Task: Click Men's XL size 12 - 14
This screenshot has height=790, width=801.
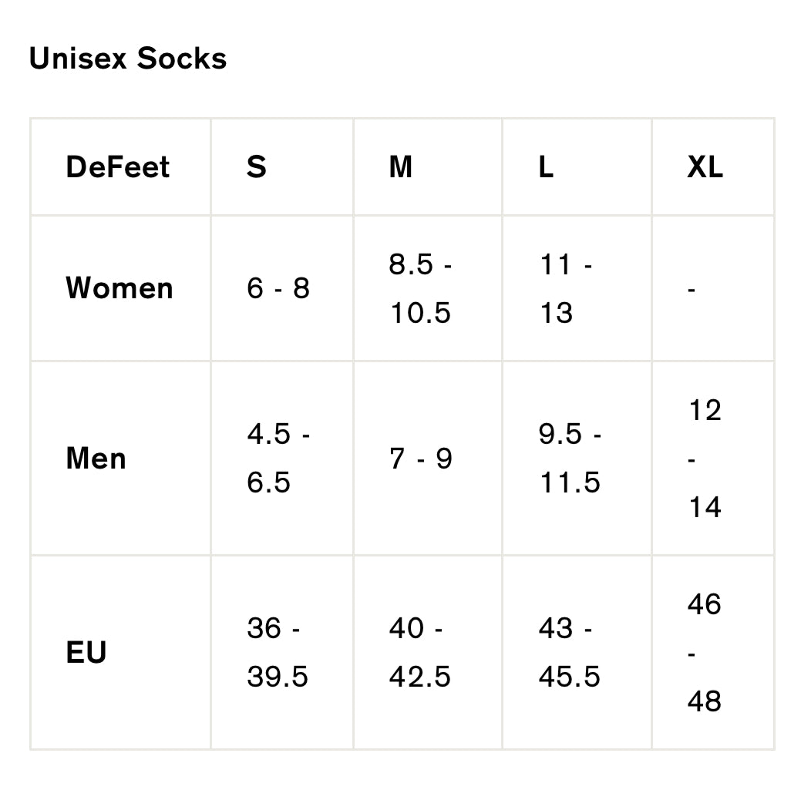Action: [705, 458]
